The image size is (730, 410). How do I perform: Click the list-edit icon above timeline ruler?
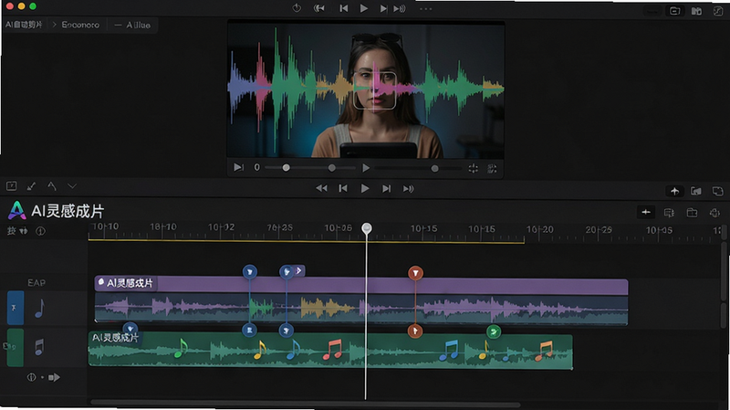[x=669, y=213]
